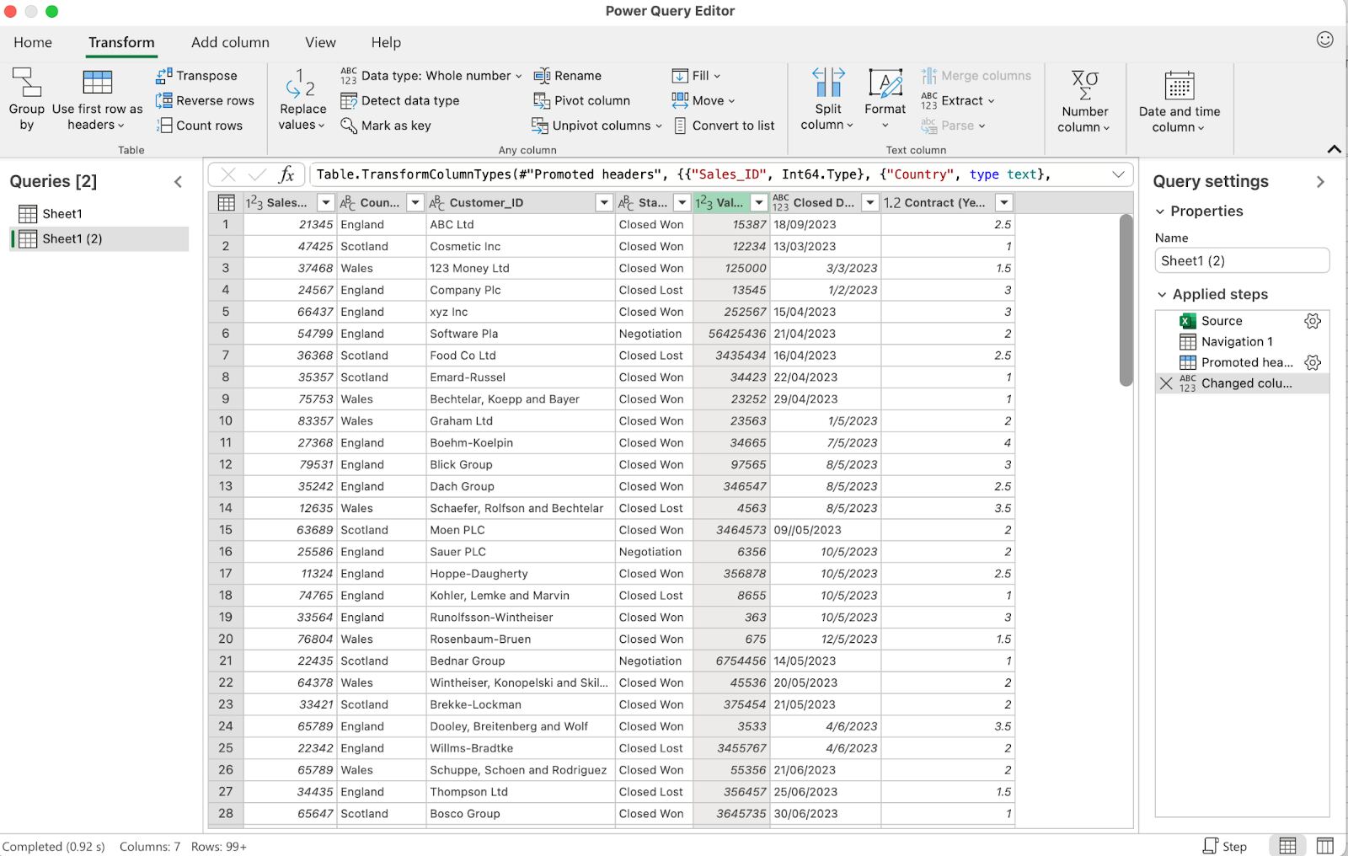This screenshot has width=1348, height=856.
Task: Open Number column statistics tool
Action: coord(1084,101)
